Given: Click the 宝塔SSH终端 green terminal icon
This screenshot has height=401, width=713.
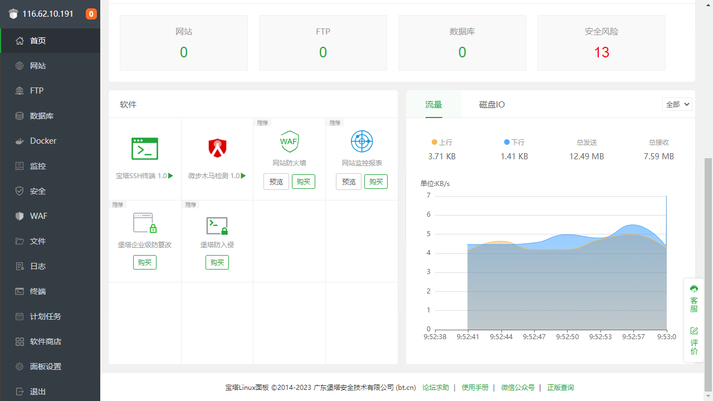Looking at the screenshot, I should pos(145,149).
